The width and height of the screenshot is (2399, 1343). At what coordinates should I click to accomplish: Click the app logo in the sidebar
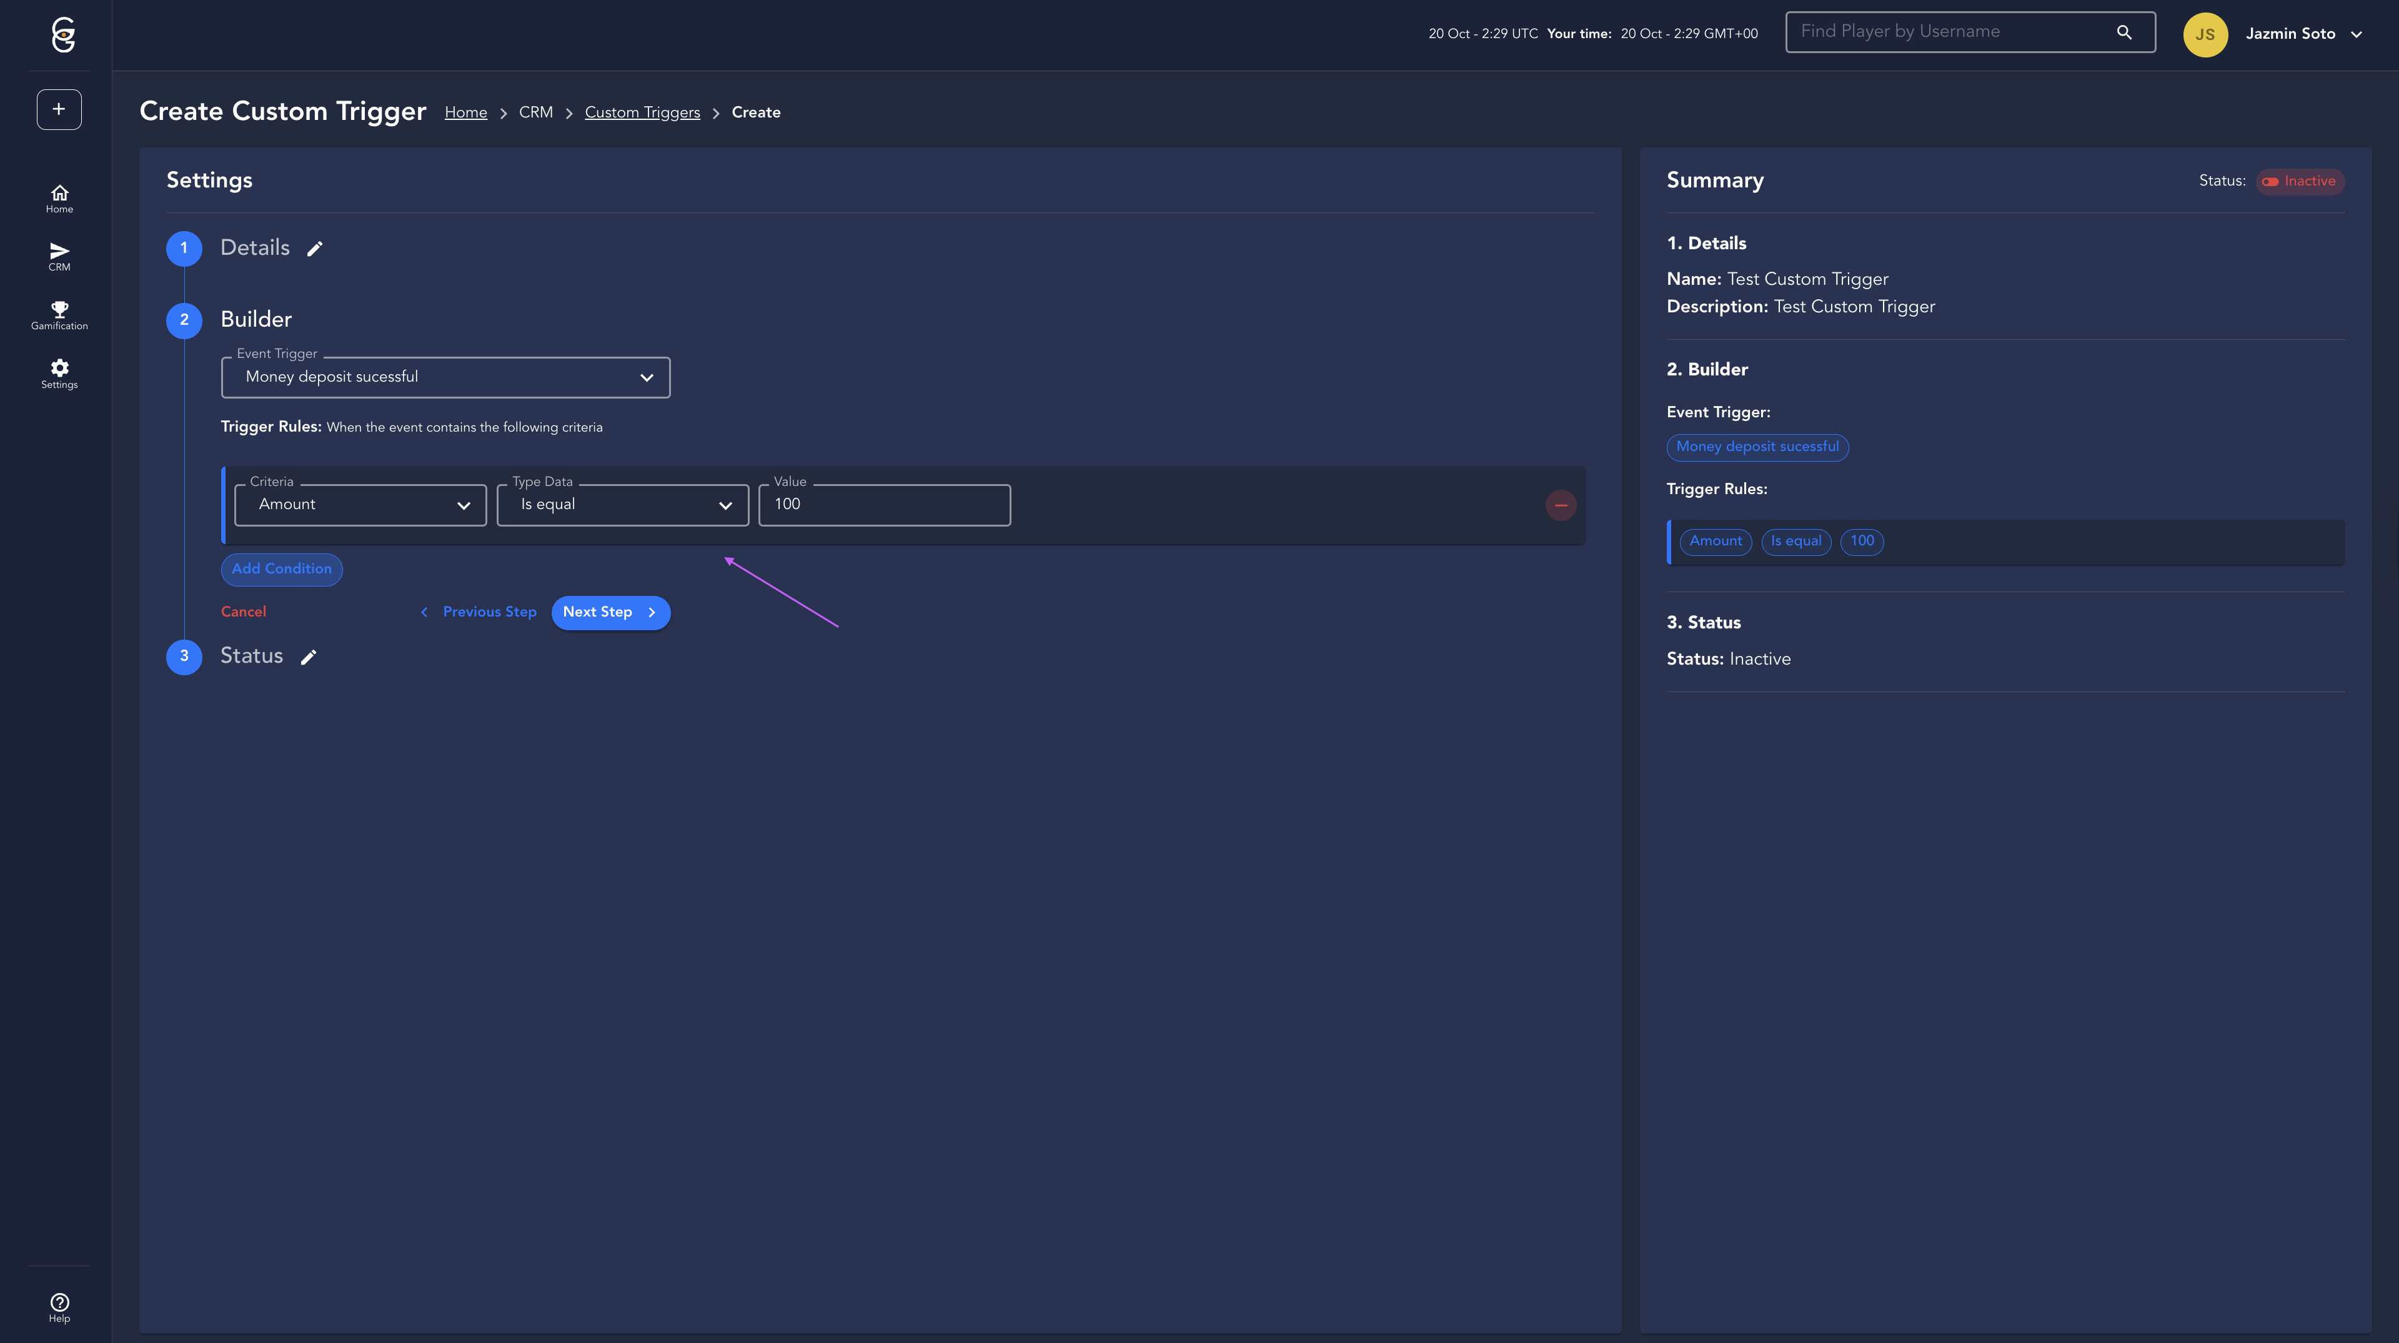coord(62,34)
